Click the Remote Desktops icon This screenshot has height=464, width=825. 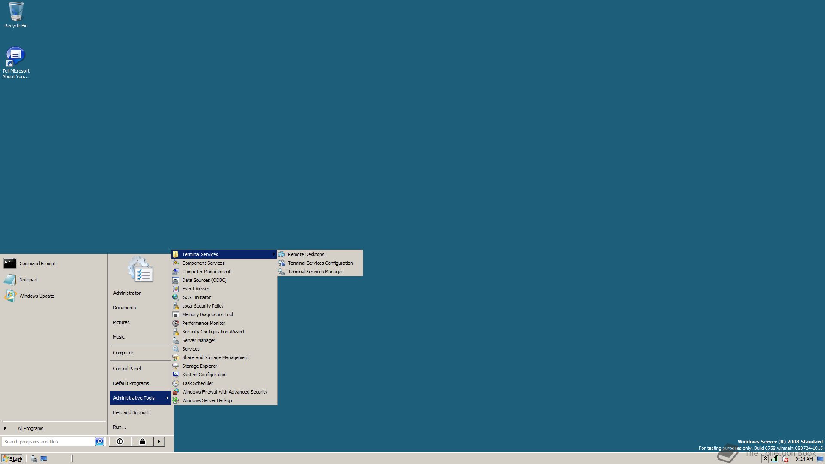[x=281, y=254]
